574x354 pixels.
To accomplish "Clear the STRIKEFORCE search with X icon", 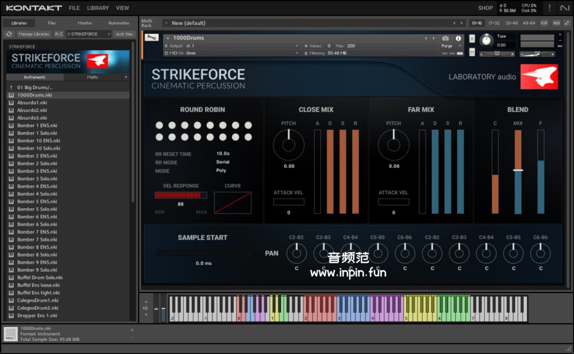I will coord(109,34).
